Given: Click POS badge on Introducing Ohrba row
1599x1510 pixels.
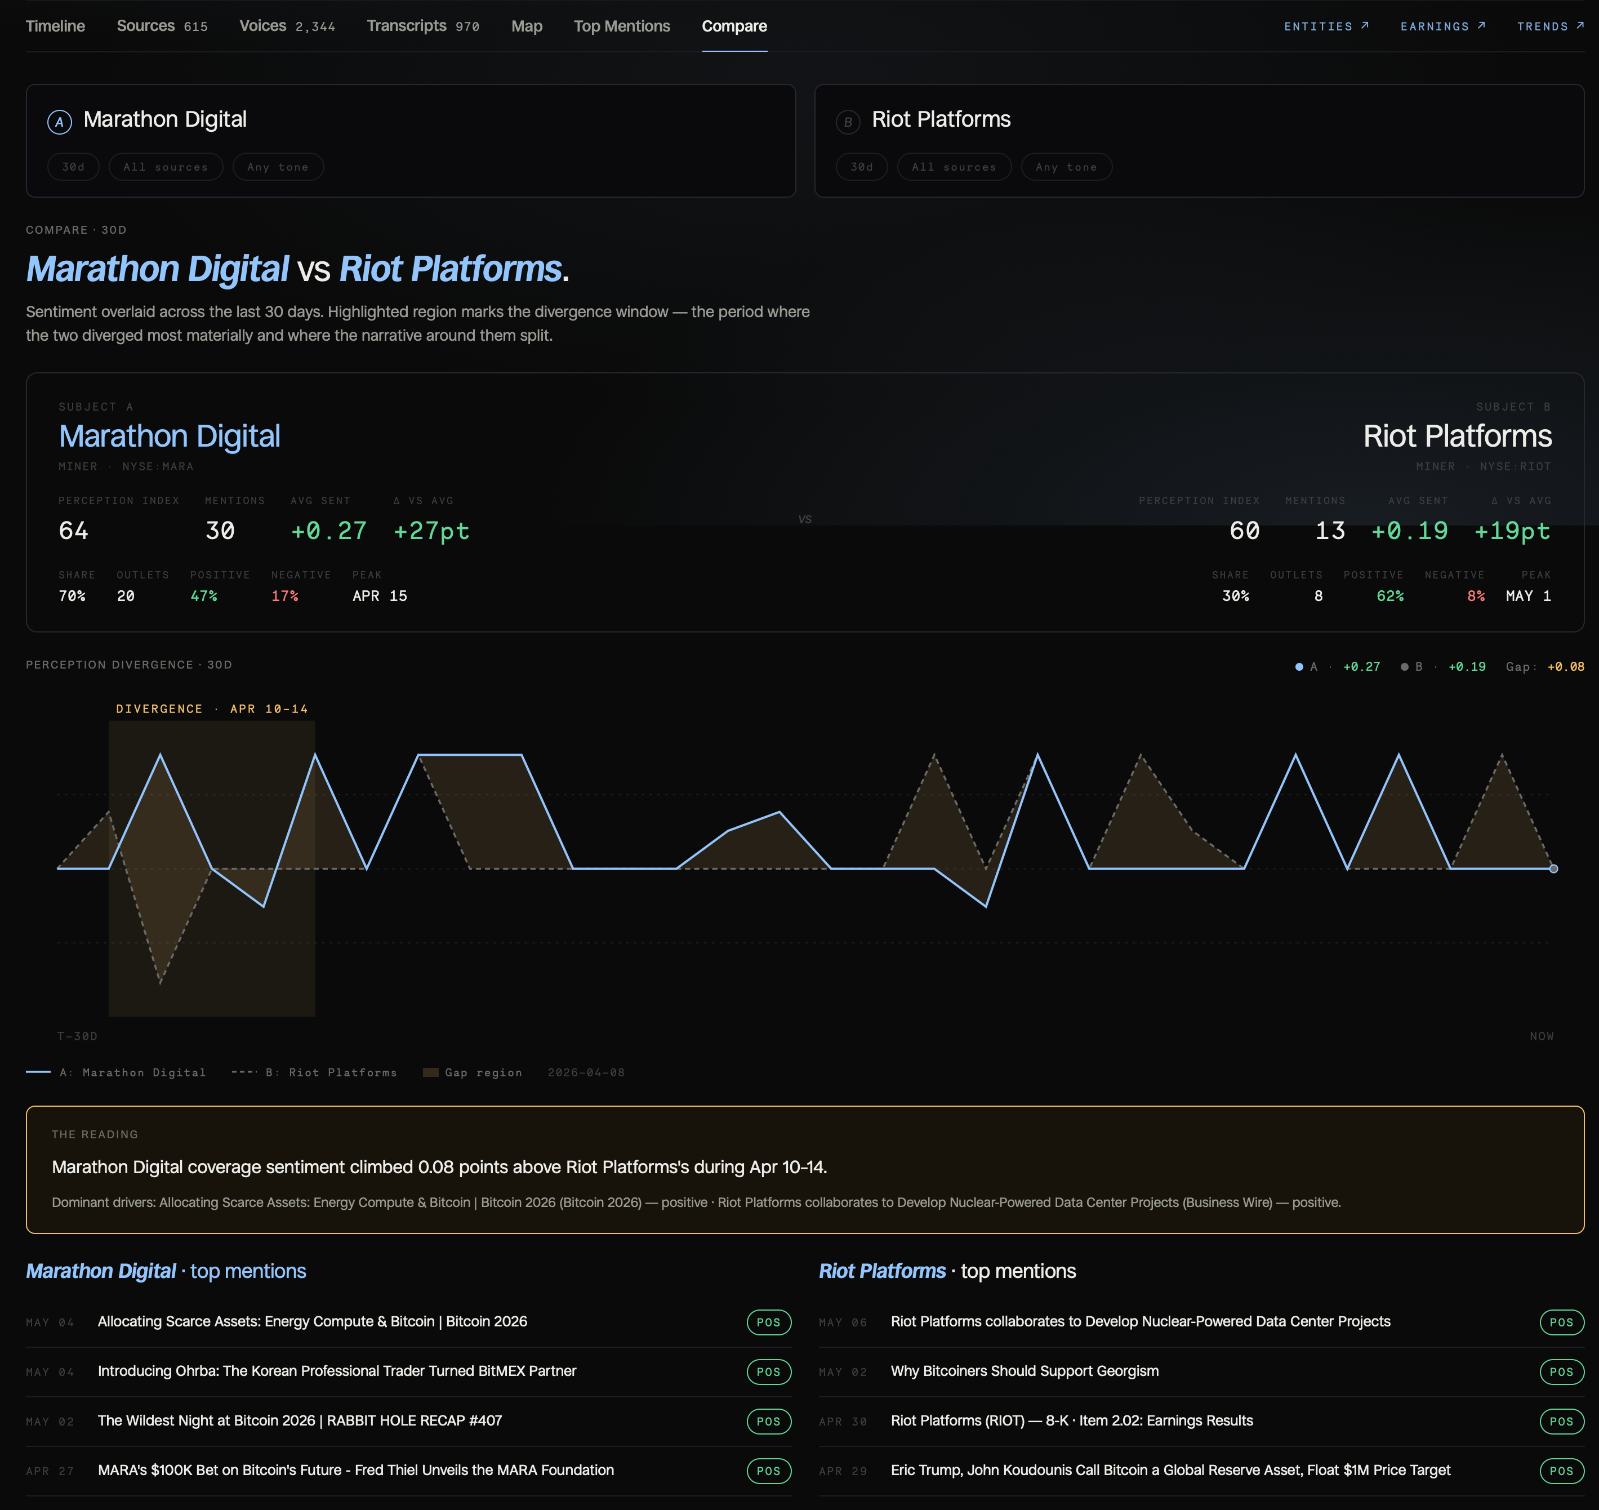Looking at the screenshot, I should click(x=768, y=1371).
